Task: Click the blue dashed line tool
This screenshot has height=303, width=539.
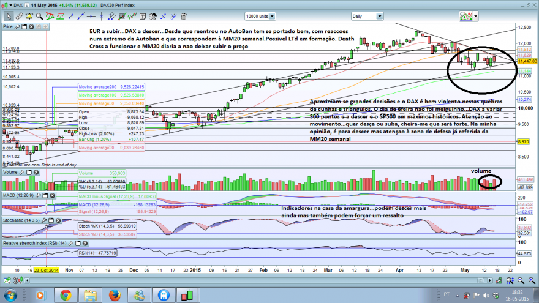Action: [164, 16]
